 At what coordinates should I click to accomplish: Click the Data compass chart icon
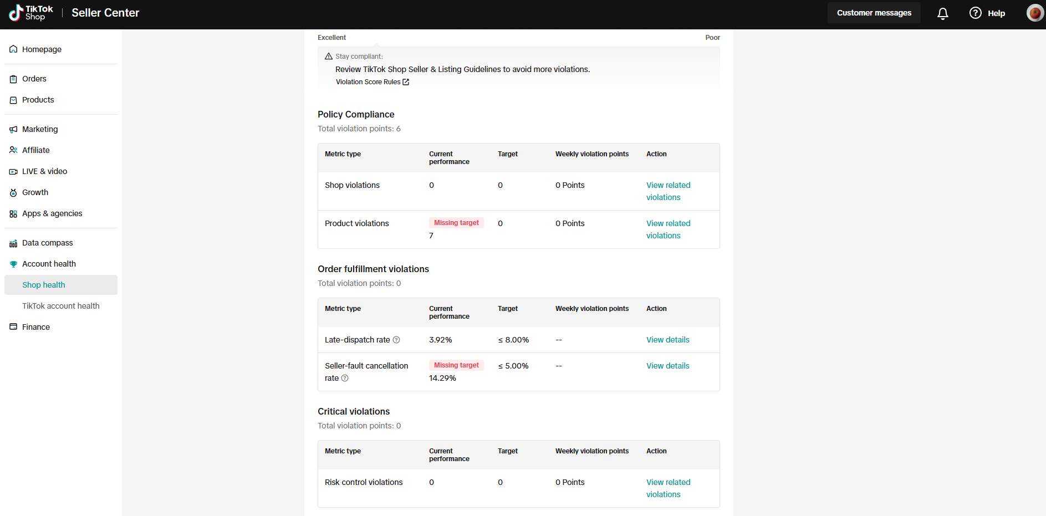pyautogui.click(x=13, y=243)
